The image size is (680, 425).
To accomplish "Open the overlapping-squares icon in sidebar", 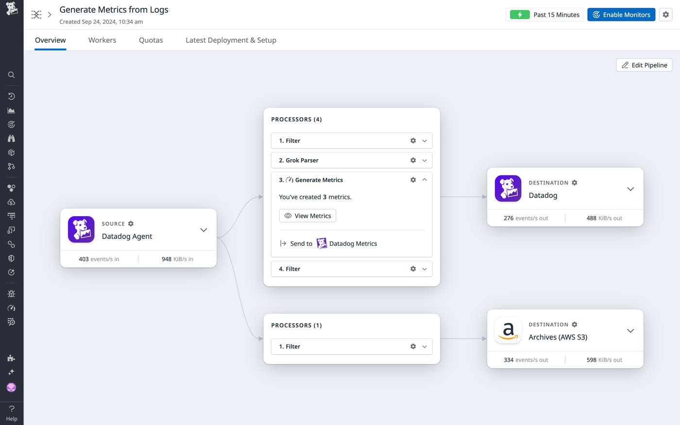I will coord(11,230).
